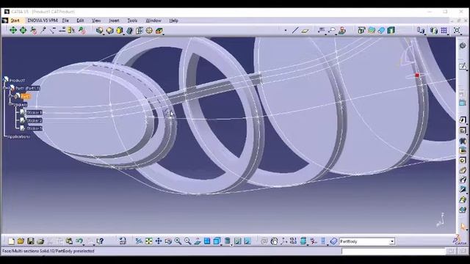Click the Pan view icon
470x264 pixels.
click(159, 241)
